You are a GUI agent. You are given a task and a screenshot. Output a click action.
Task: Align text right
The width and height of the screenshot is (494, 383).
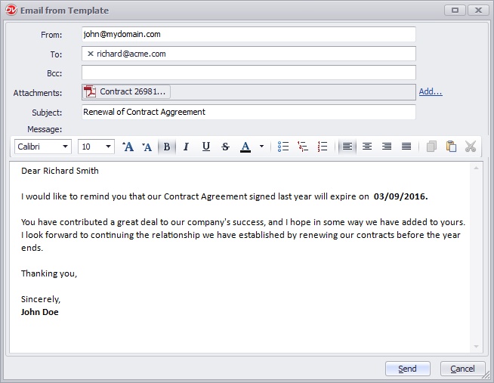(387, 147)
